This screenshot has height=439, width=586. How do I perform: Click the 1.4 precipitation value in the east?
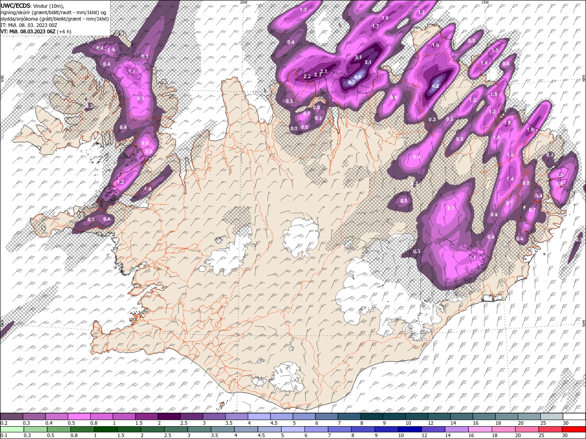(x=510, y=179)
